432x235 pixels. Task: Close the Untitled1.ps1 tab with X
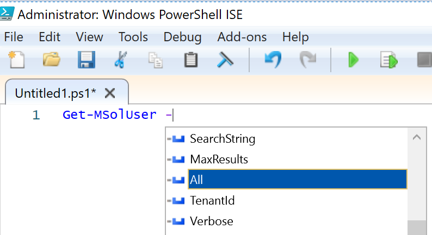click(110, 93)
